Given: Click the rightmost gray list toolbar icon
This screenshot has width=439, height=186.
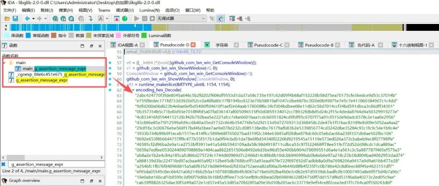Looking at the screenshot, I should (x=248, y=19).
